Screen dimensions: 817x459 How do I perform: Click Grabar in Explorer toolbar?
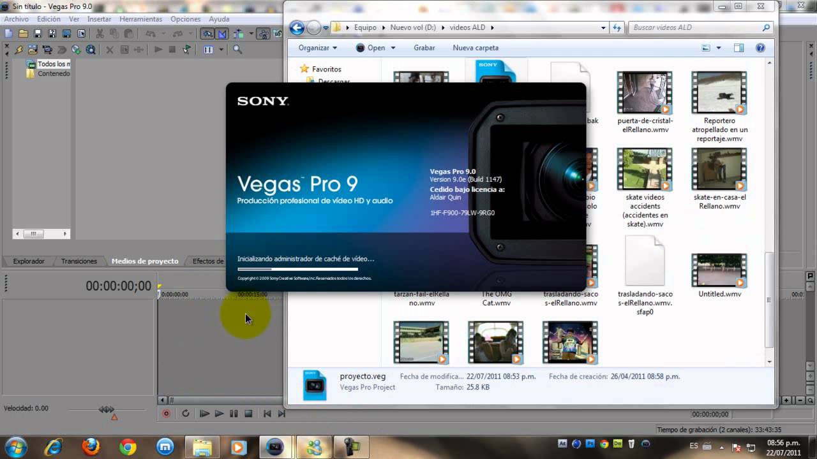pos(424,48)
